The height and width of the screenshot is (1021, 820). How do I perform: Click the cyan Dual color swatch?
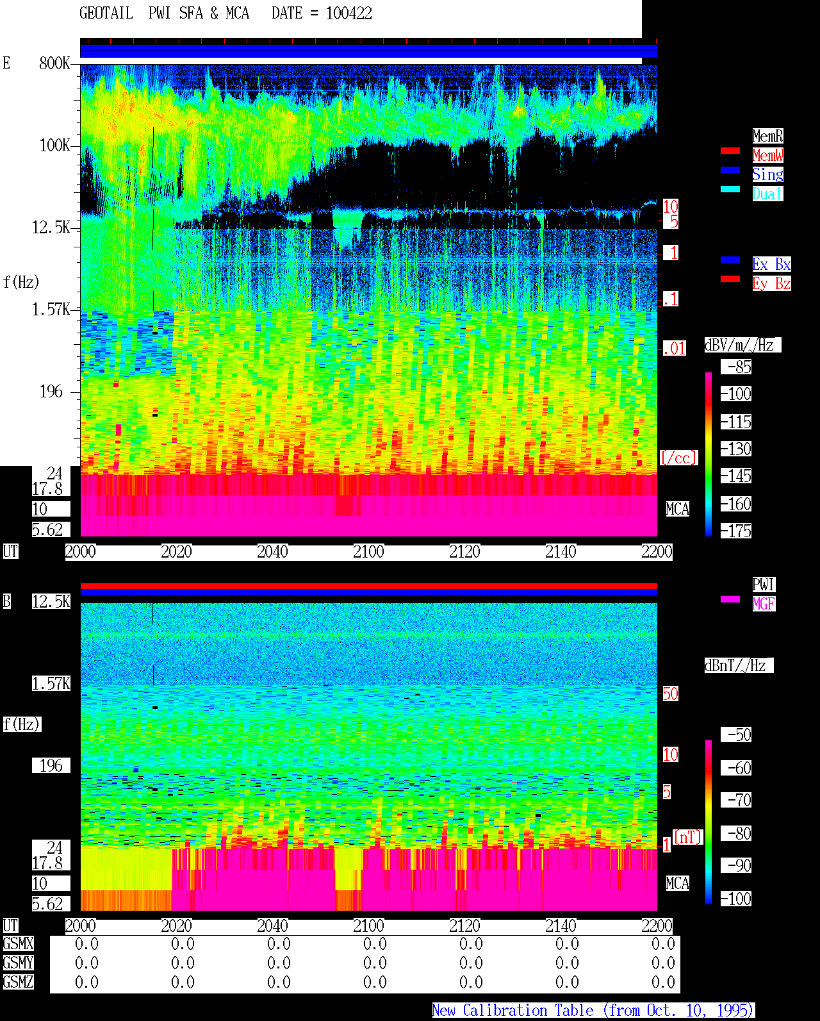730,189
